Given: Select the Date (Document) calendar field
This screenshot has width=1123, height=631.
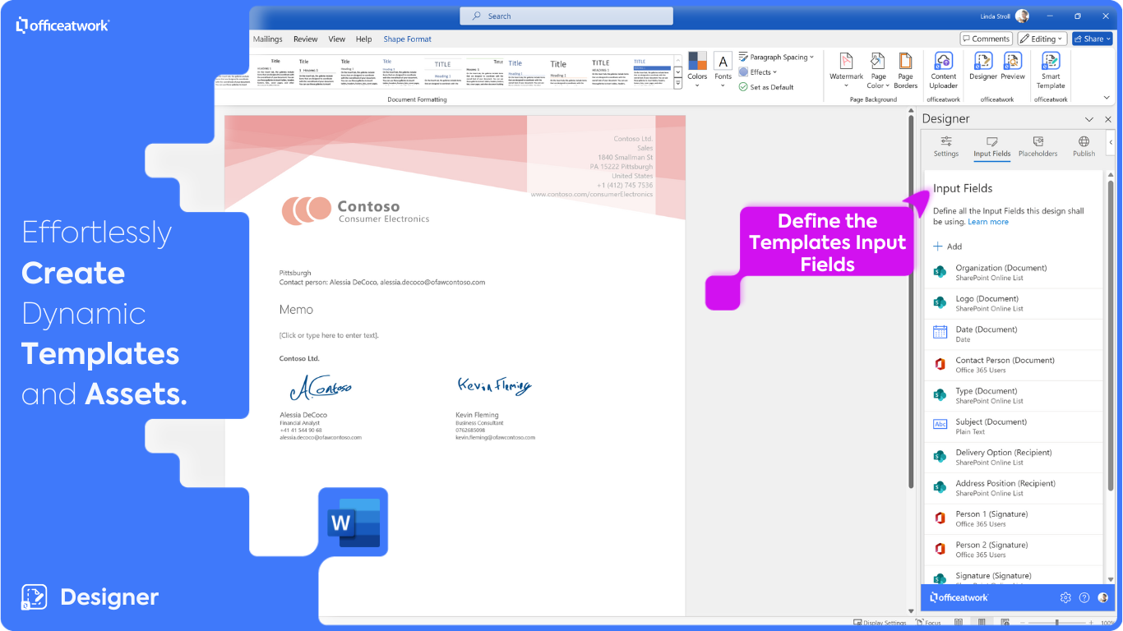Looking at the screenshot, I should [1013, 334].
